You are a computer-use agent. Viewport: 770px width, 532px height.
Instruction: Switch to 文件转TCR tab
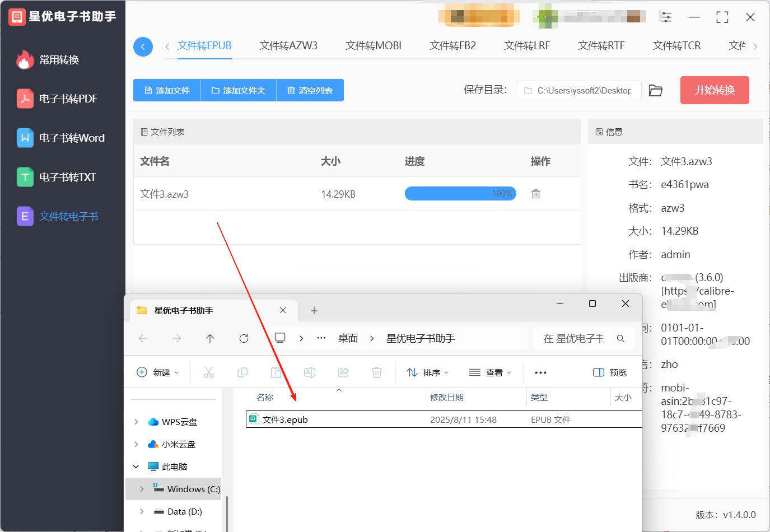point(676,46)
